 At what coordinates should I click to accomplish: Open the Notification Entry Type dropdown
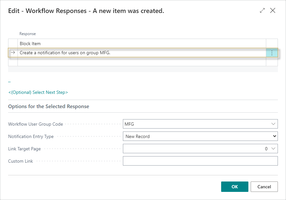tap(274, 136)
